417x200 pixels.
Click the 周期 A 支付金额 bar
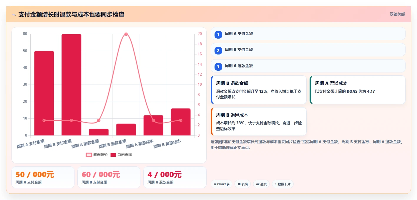tap(44, 93)
